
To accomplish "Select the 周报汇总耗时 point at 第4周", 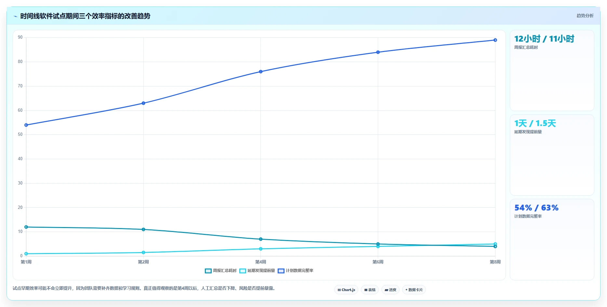I will [261, 239].
